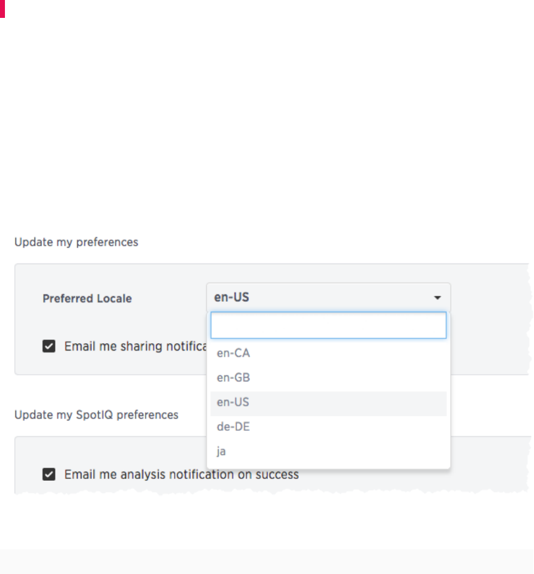Click the Preferred Locale dropdown caret arrow

click(x=437, y=298)
